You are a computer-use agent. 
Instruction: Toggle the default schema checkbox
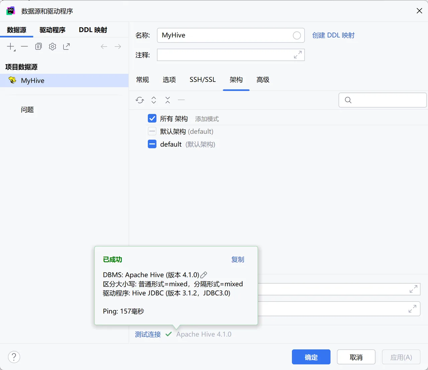coord(152,144)
